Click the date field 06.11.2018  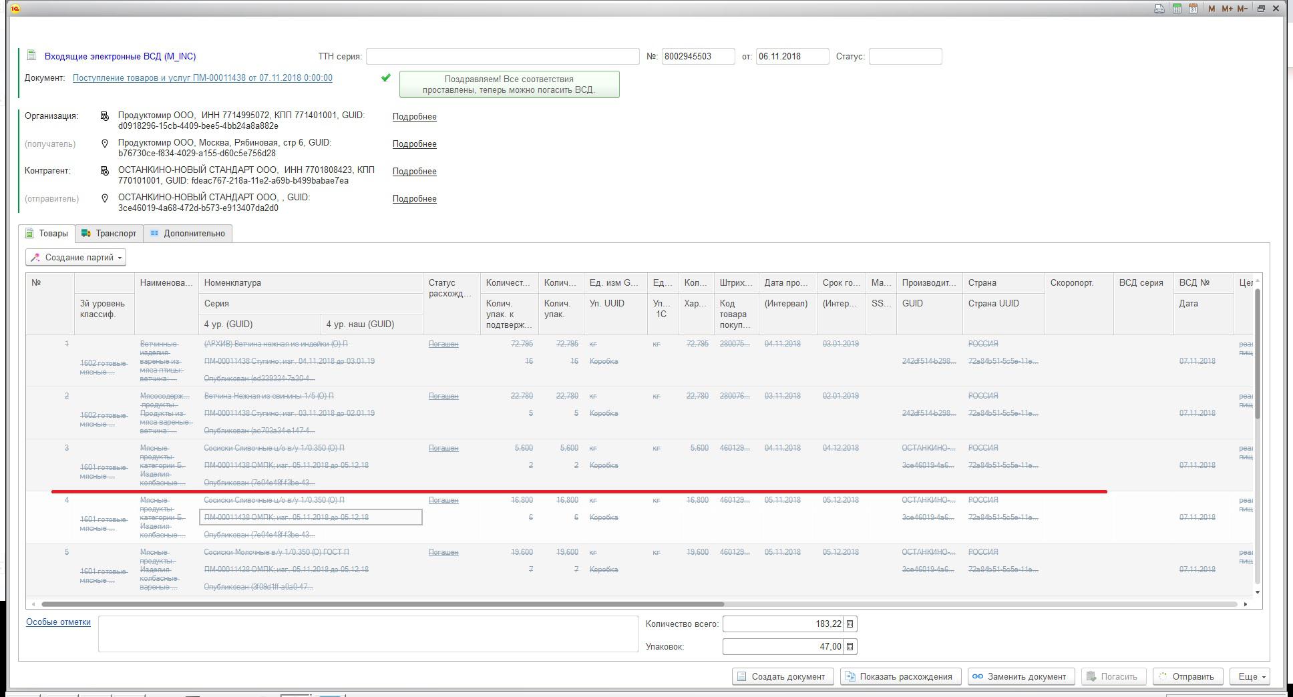coord(792,56)
